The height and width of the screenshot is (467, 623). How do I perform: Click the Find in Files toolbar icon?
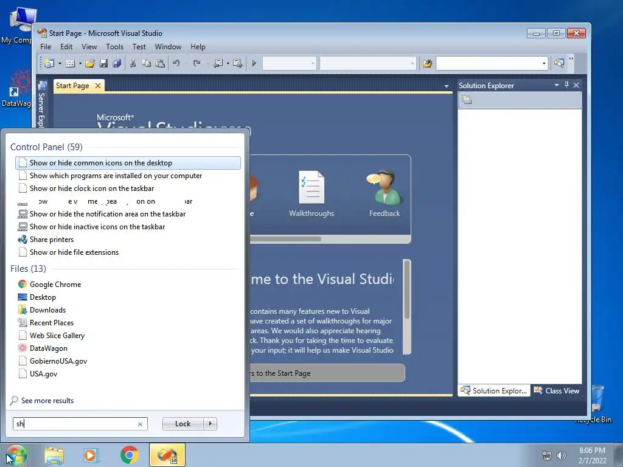(428, 63)
